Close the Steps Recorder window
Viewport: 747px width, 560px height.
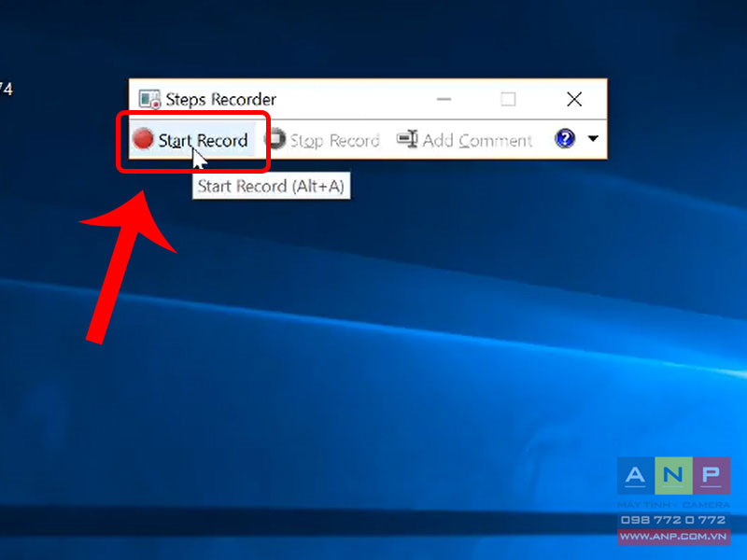574,99
